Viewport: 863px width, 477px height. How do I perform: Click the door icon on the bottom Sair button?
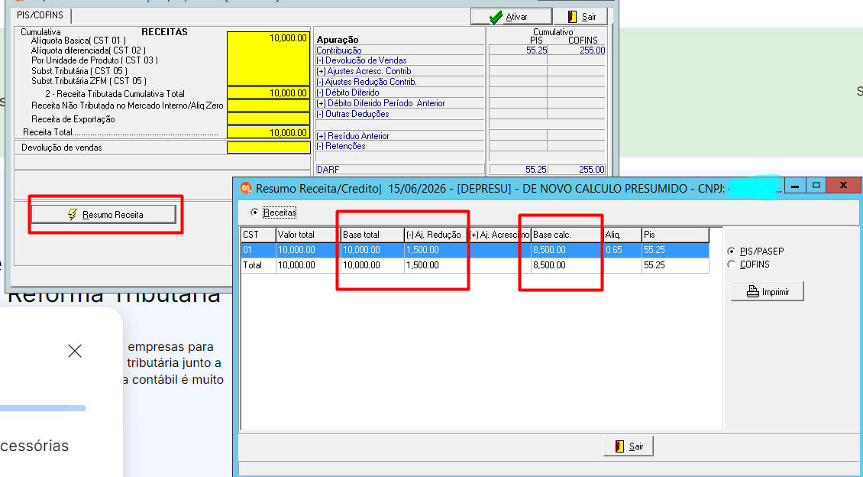[619, 446]
